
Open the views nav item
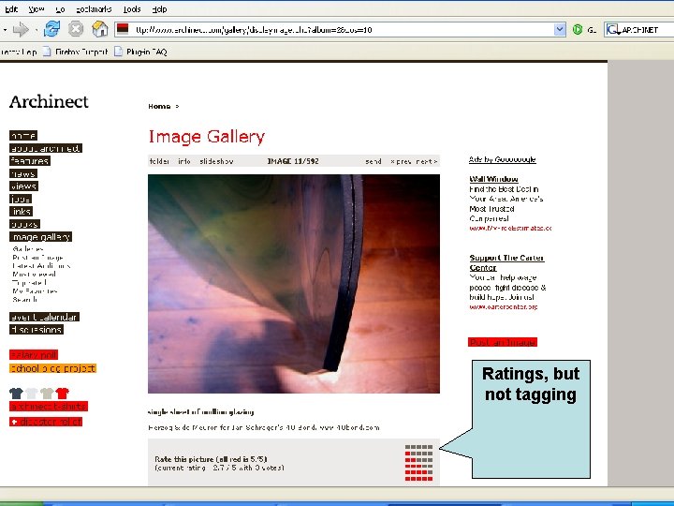[x=23, y=186]
